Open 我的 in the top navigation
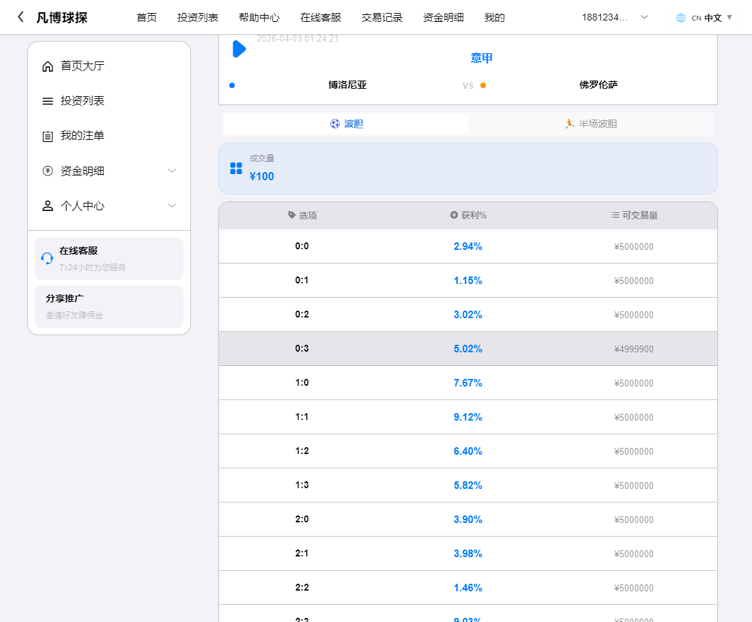 tap(495, 18)
